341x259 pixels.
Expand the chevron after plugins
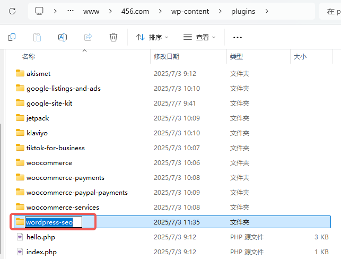coord(267,11)
